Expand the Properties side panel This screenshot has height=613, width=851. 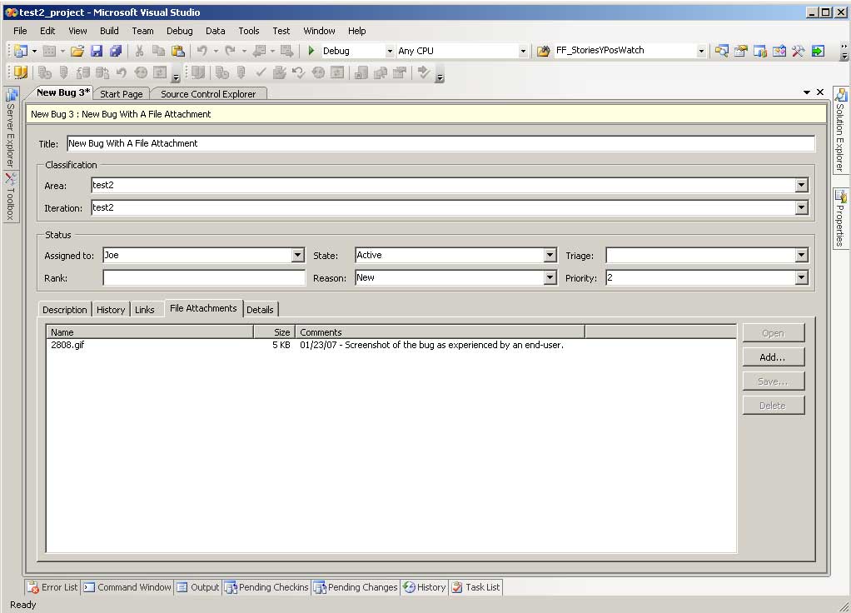click(x=840, y=218)
